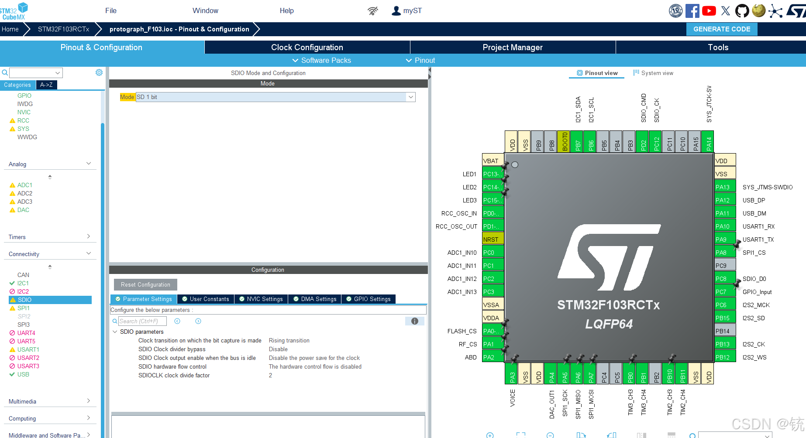Expand the Multimedia category

(x=89, y=401)
